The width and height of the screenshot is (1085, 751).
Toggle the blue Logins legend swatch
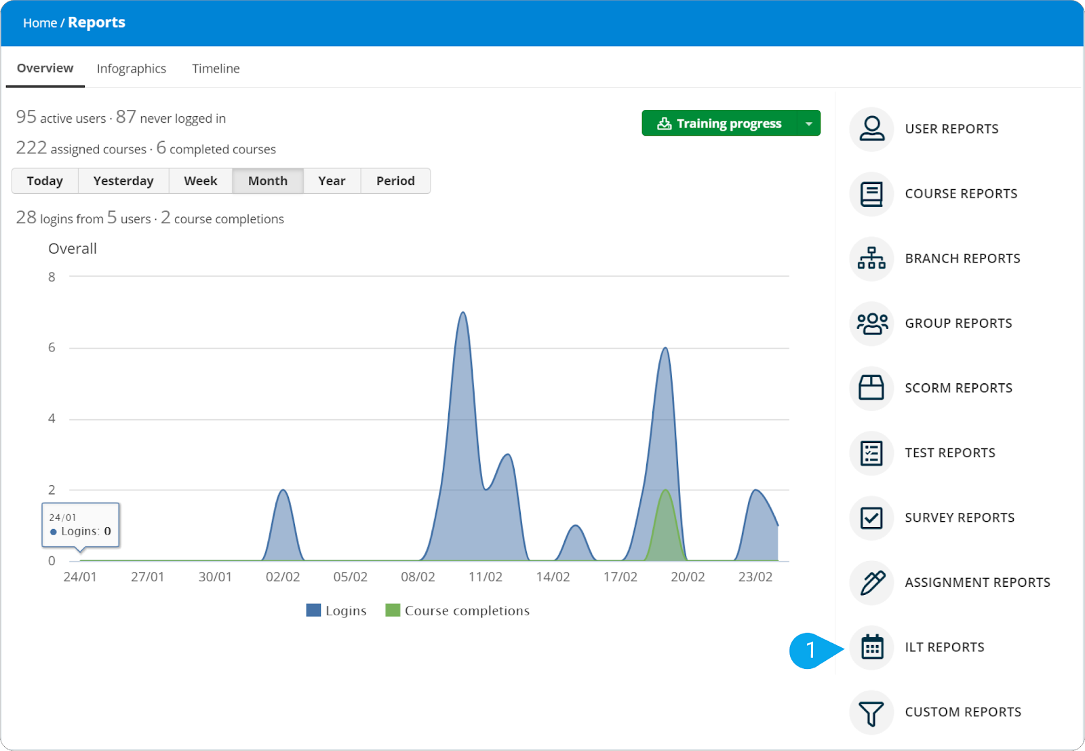pyautogui.click(x=313, y=610)
